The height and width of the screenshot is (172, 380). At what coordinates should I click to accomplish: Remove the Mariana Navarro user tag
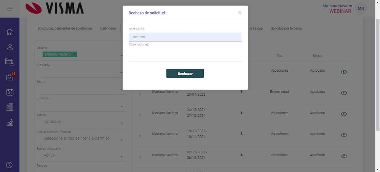(x=74, y=54)
